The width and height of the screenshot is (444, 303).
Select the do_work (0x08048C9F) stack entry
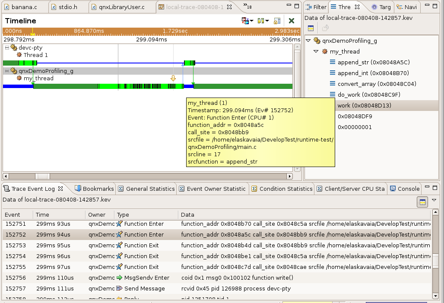click(x=364, y=95)
